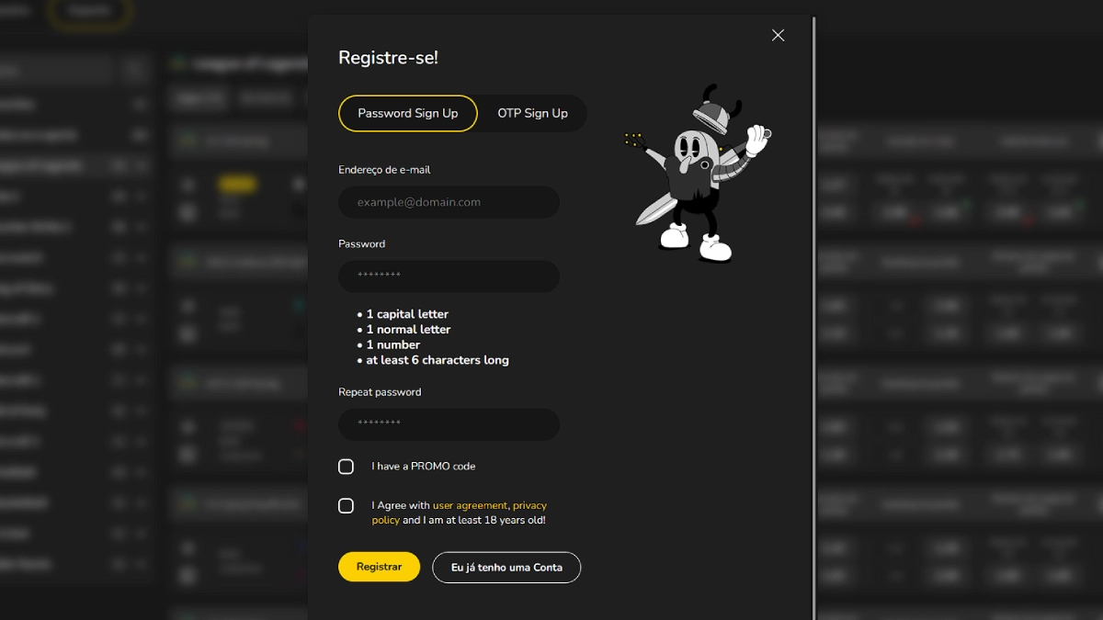
Task: Click the 'I have a PROMO code' label text
Action: pos(424,467)
